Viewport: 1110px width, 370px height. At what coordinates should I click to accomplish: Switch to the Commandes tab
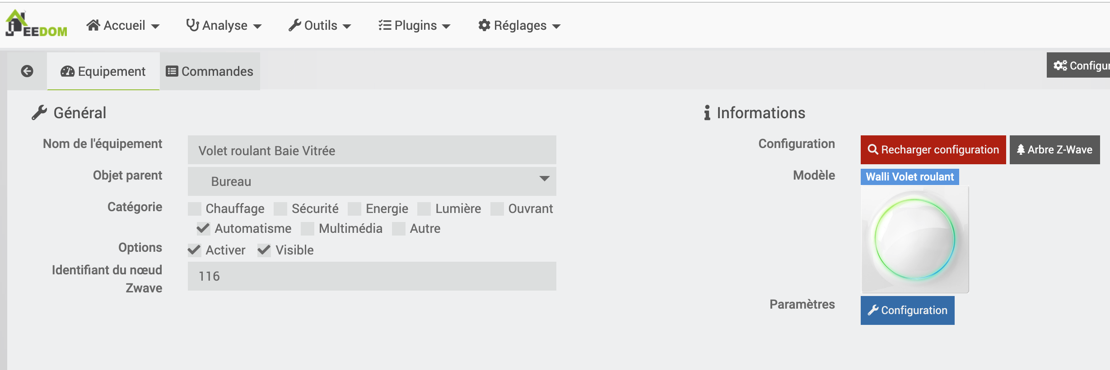pyautogui.click(x=210, y=71)
